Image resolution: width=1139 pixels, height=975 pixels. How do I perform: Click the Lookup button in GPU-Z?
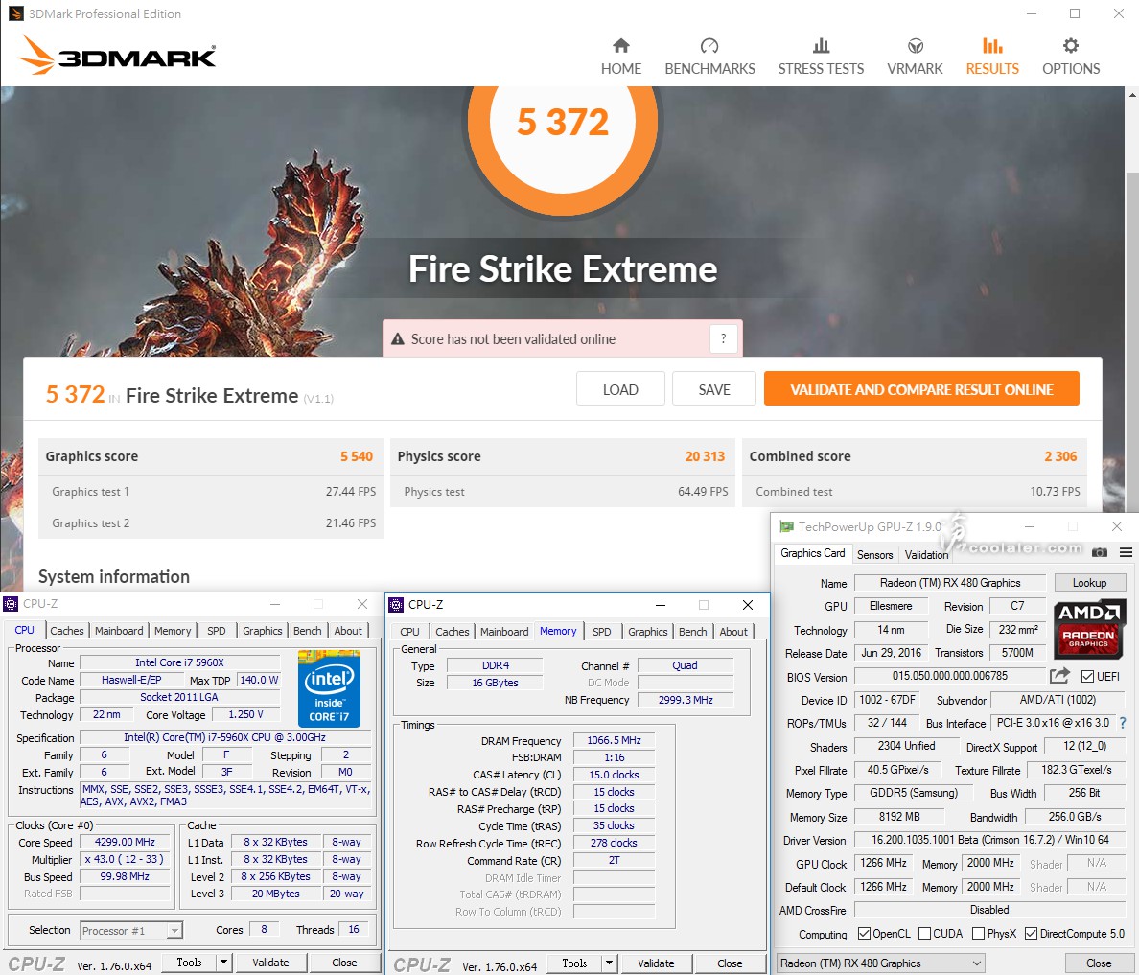[1089, 583]
